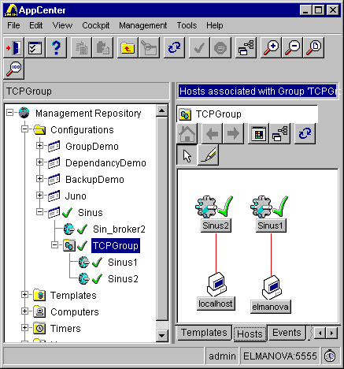Open the Management menu
Screen dimensions: 344x369
(143, 25)
